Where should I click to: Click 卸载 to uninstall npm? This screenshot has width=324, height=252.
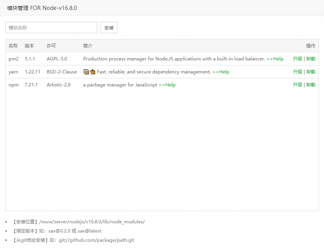[311, 85]
